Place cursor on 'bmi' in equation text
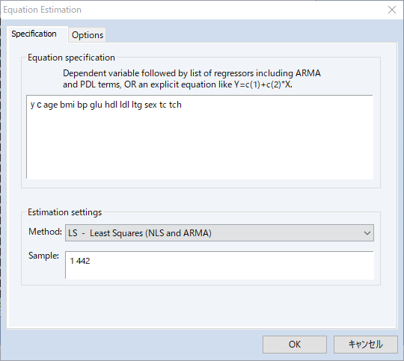404x361 pixels. point(67,105)
